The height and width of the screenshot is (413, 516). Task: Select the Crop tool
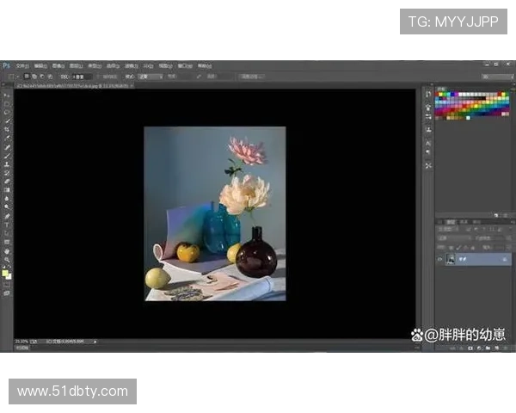click(7, 129)
